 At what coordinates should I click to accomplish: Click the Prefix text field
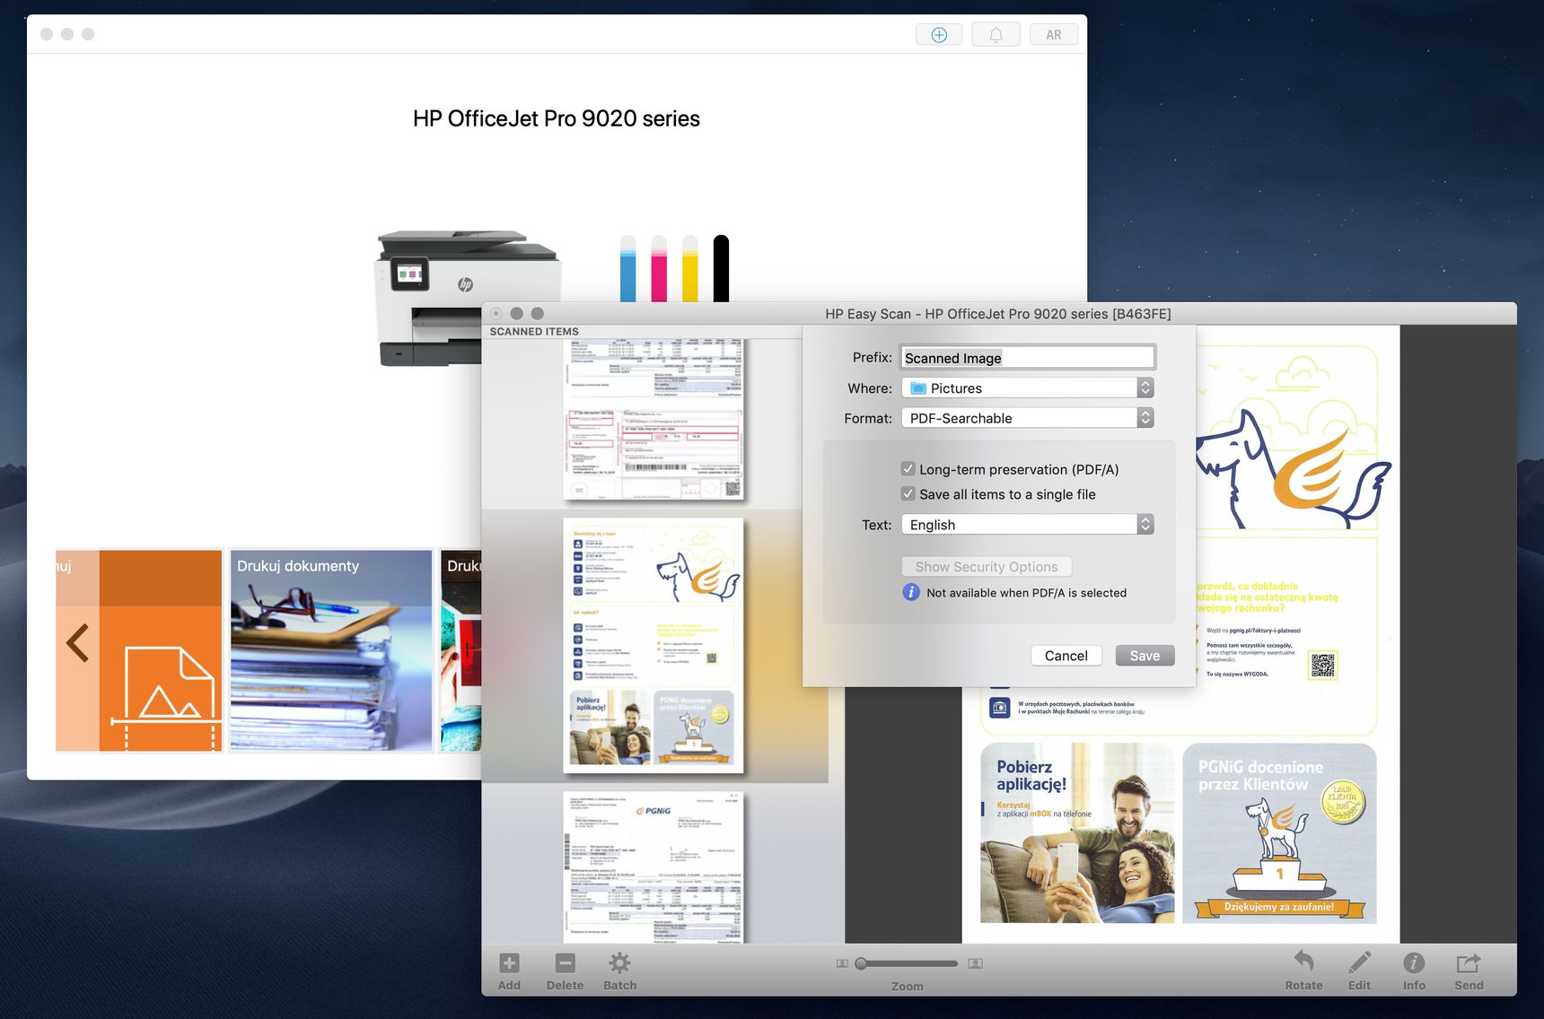click(1028, 358)
